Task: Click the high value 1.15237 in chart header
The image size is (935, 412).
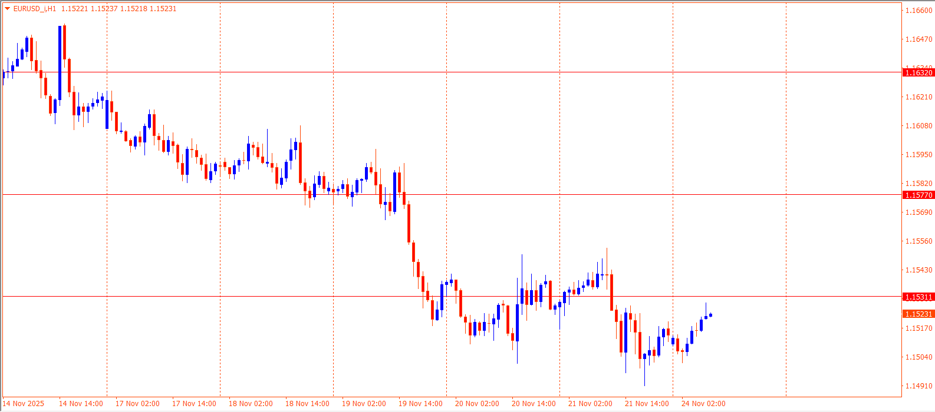Action: 104,9
